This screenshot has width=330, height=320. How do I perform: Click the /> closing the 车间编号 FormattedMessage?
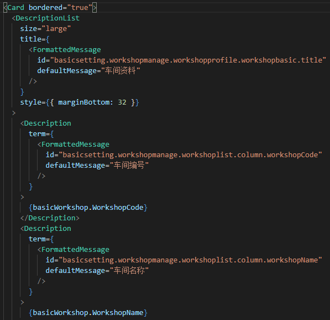(x=41, y=176)
